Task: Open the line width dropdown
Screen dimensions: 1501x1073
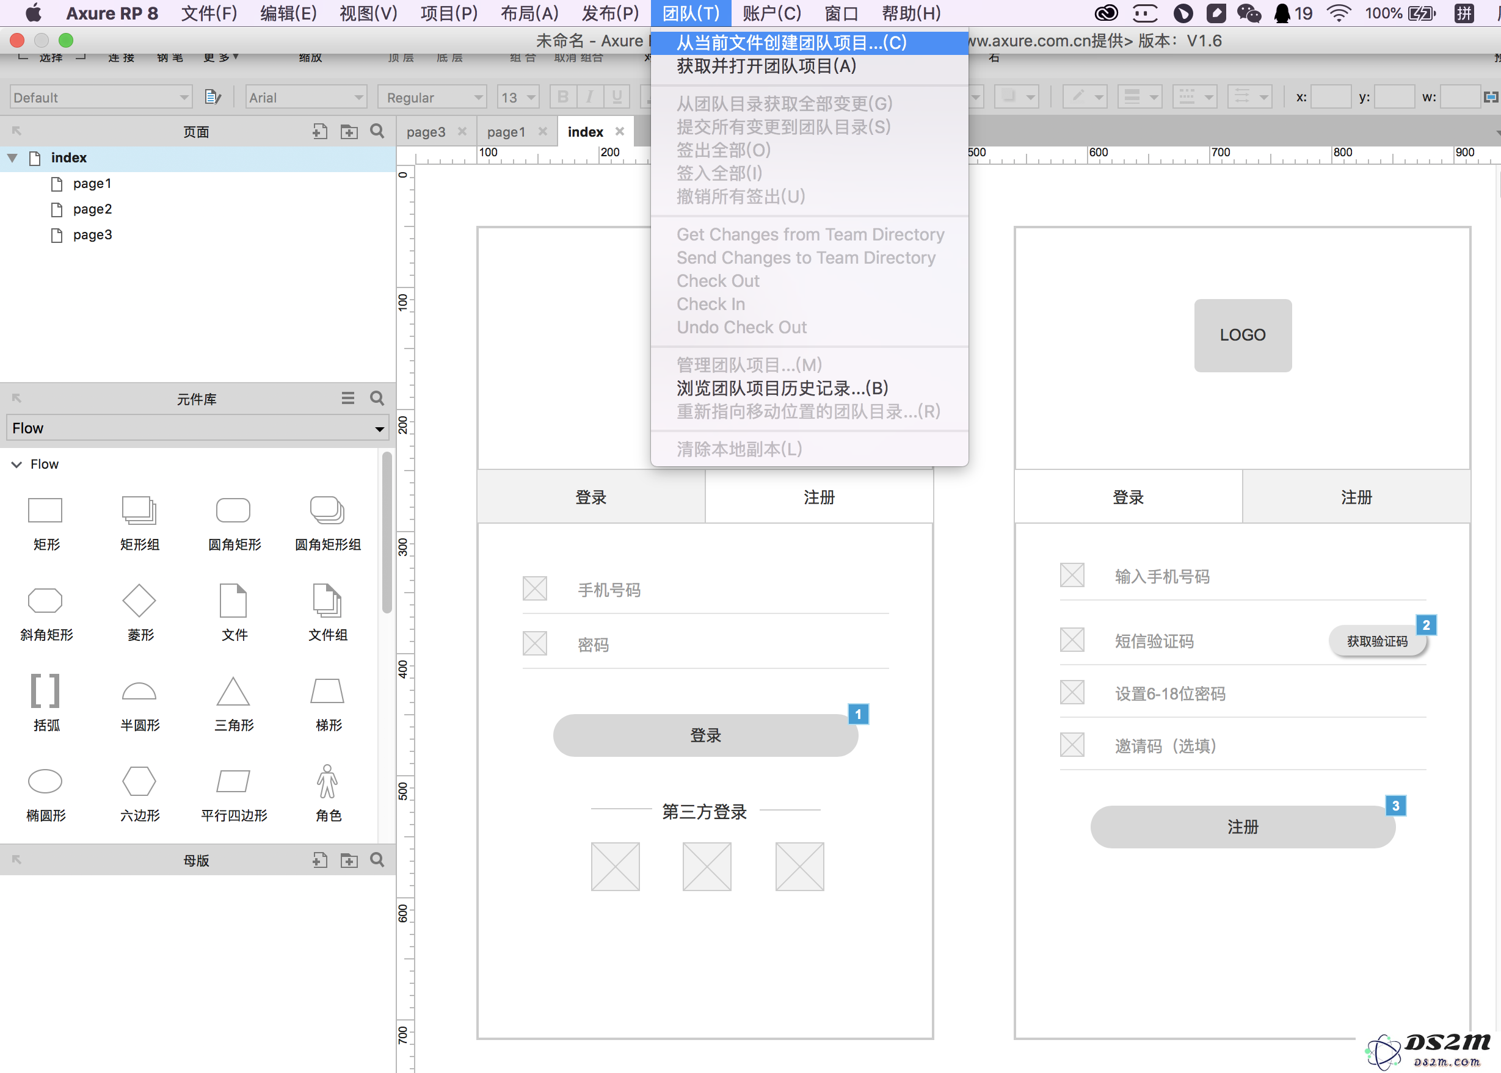Action: 1139,97
